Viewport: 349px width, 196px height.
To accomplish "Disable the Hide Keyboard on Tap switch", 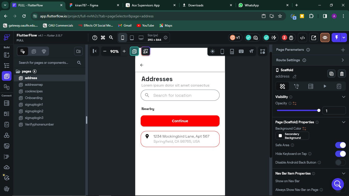I will 340,154.
